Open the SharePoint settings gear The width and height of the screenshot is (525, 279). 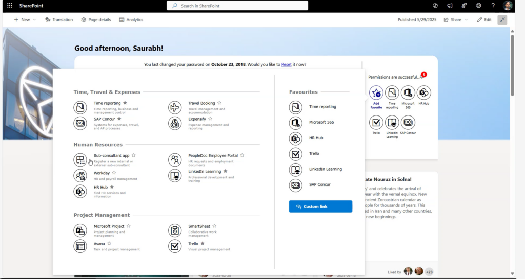coord(479,6)
